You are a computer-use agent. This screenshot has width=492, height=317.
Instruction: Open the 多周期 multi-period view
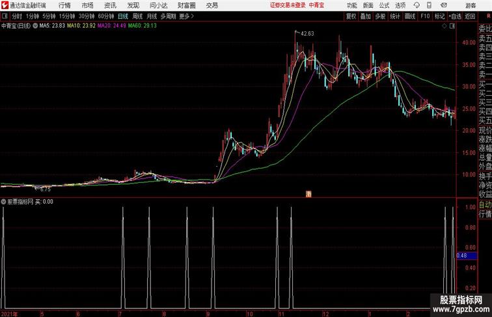[x=168, y=16]
